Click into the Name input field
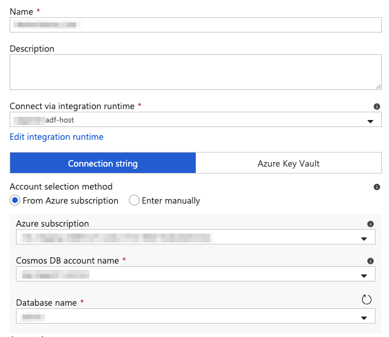The height and width of the screenshot is (337, 389). 195,25
